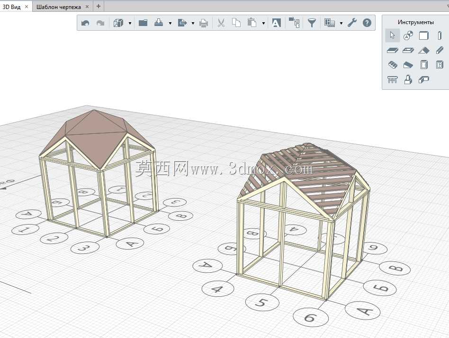Select axis bubble labeled 6
This screenshot has width=449, height=338.
tap(311, 317)
